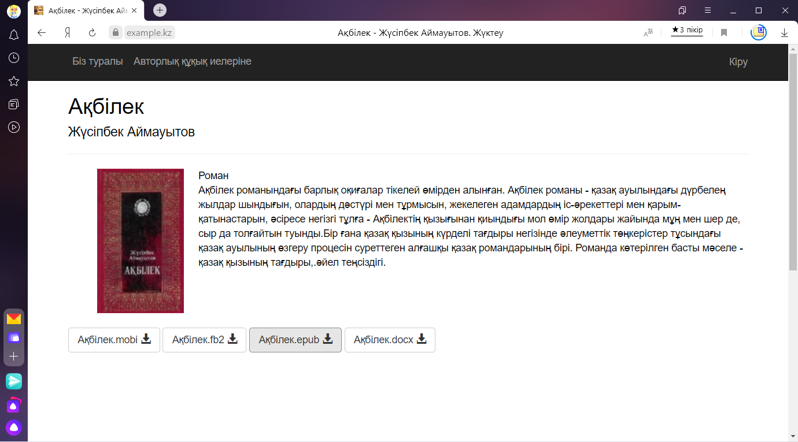798x442 pixels.
Task: Open the blue disk app in sidebar
Action: (14, 337)
